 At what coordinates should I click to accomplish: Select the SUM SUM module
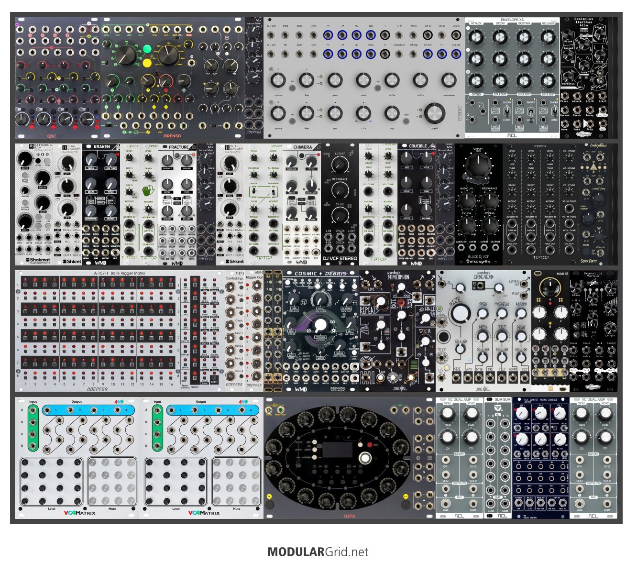(x=498, y=458)
